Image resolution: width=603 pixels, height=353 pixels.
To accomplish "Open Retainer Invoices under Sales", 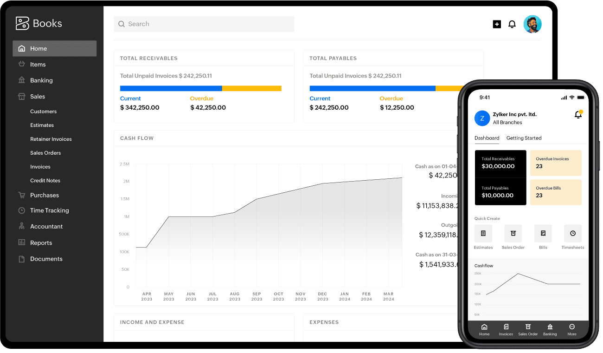I will [51, 139].
